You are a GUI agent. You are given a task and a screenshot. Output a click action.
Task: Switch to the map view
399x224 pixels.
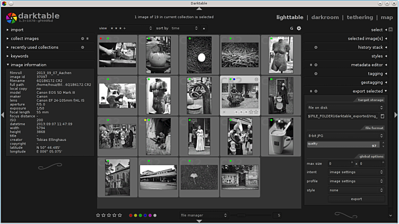pyautogui.click(x=387, y=17)
